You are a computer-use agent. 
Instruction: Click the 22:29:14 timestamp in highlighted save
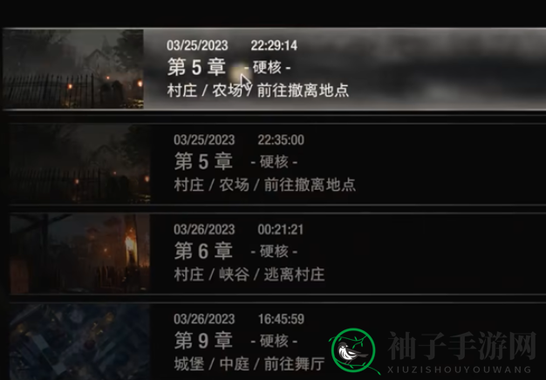(x=274, y=45)
